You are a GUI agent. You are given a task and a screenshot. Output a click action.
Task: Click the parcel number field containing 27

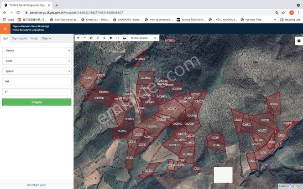click(x=37, y=92)
